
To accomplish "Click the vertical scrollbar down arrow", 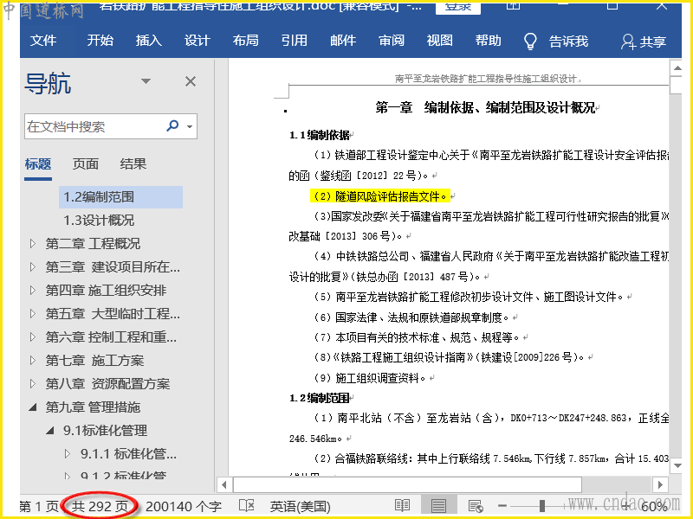I will [x=677, y=465].
